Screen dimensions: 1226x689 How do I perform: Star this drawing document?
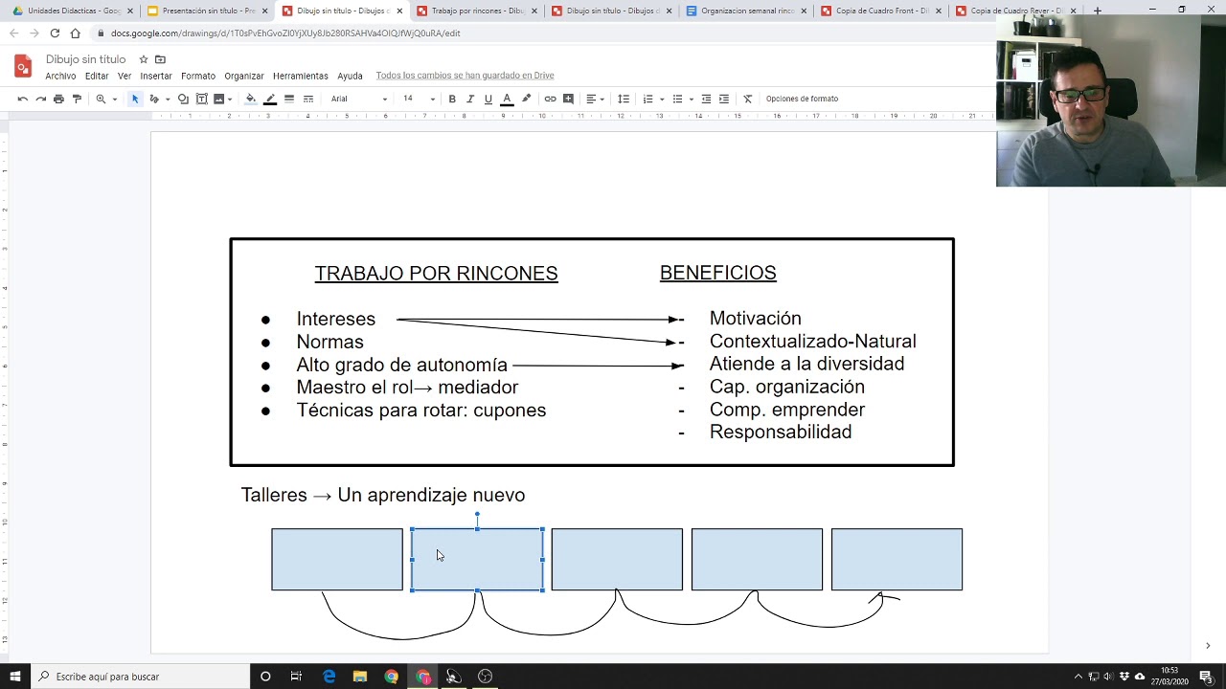[144, 59]
